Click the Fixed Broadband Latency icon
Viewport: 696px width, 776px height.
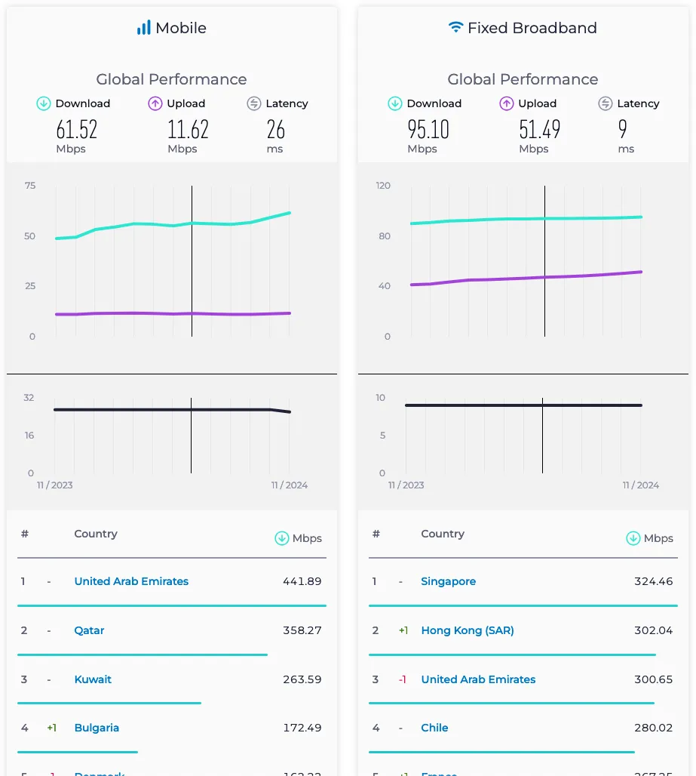point(606,103)
